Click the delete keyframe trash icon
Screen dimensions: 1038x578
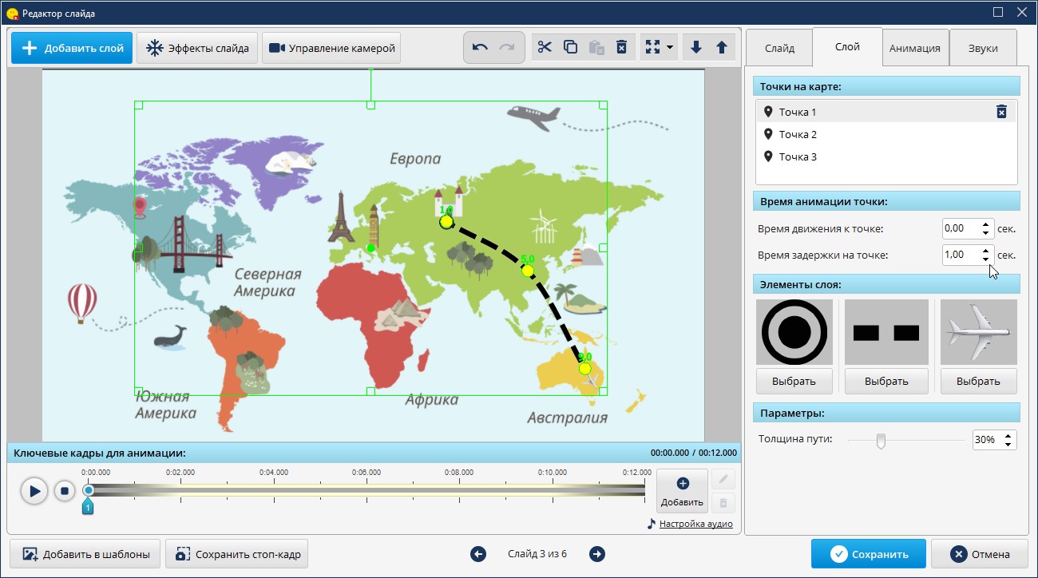coord(723,503)
